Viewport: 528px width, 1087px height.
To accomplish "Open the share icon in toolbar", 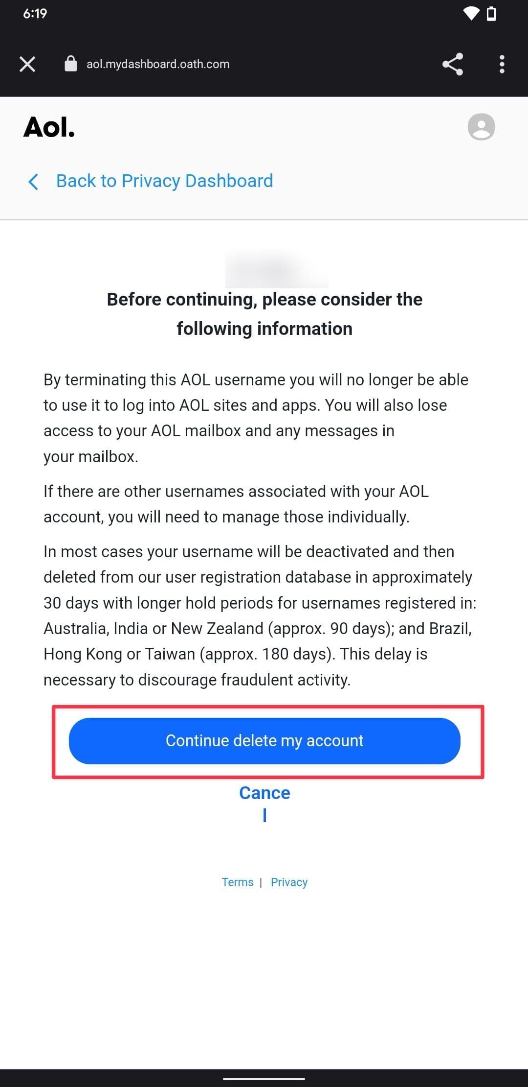I will pyautogui.click(x=452, y=64).
